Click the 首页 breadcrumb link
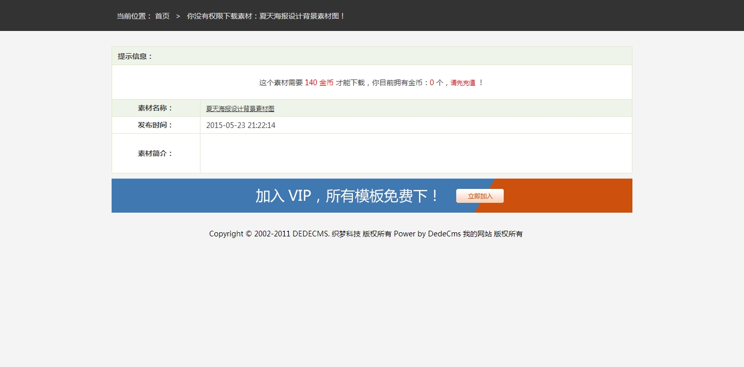744x367 pixels. coord(162,16)
